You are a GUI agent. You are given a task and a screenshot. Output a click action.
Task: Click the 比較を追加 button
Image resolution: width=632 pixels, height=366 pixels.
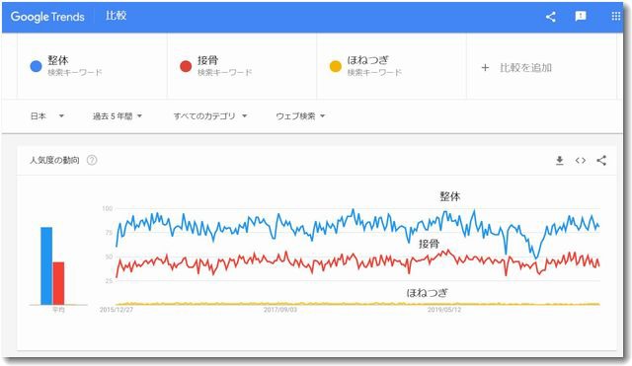coord(516,68)
